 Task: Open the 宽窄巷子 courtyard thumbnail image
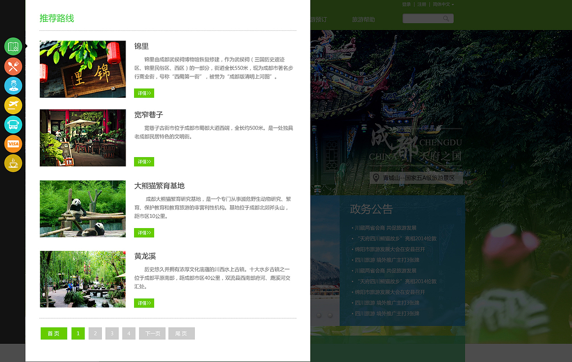pos(82,138)
